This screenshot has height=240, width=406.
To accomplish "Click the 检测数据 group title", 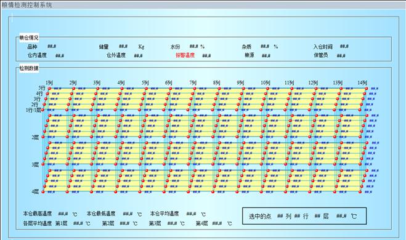I will click(x=29, y=68).
